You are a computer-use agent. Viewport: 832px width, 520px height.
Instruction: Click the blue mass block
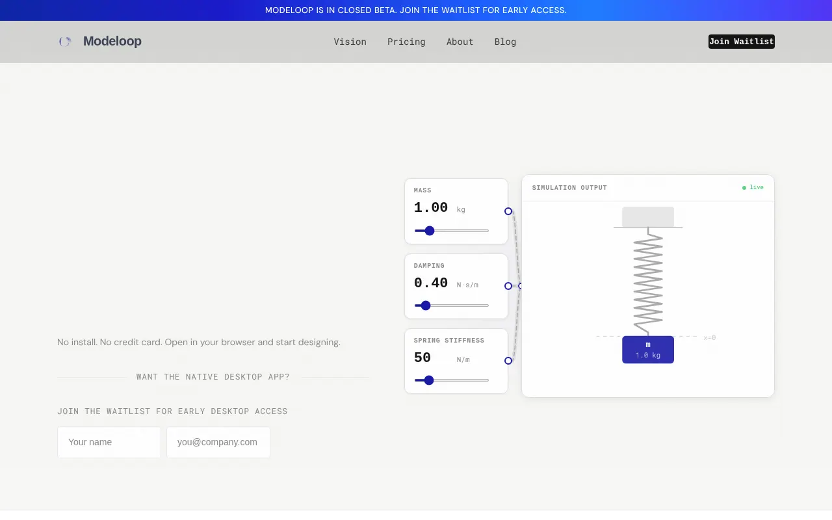[x=648, y=350]
